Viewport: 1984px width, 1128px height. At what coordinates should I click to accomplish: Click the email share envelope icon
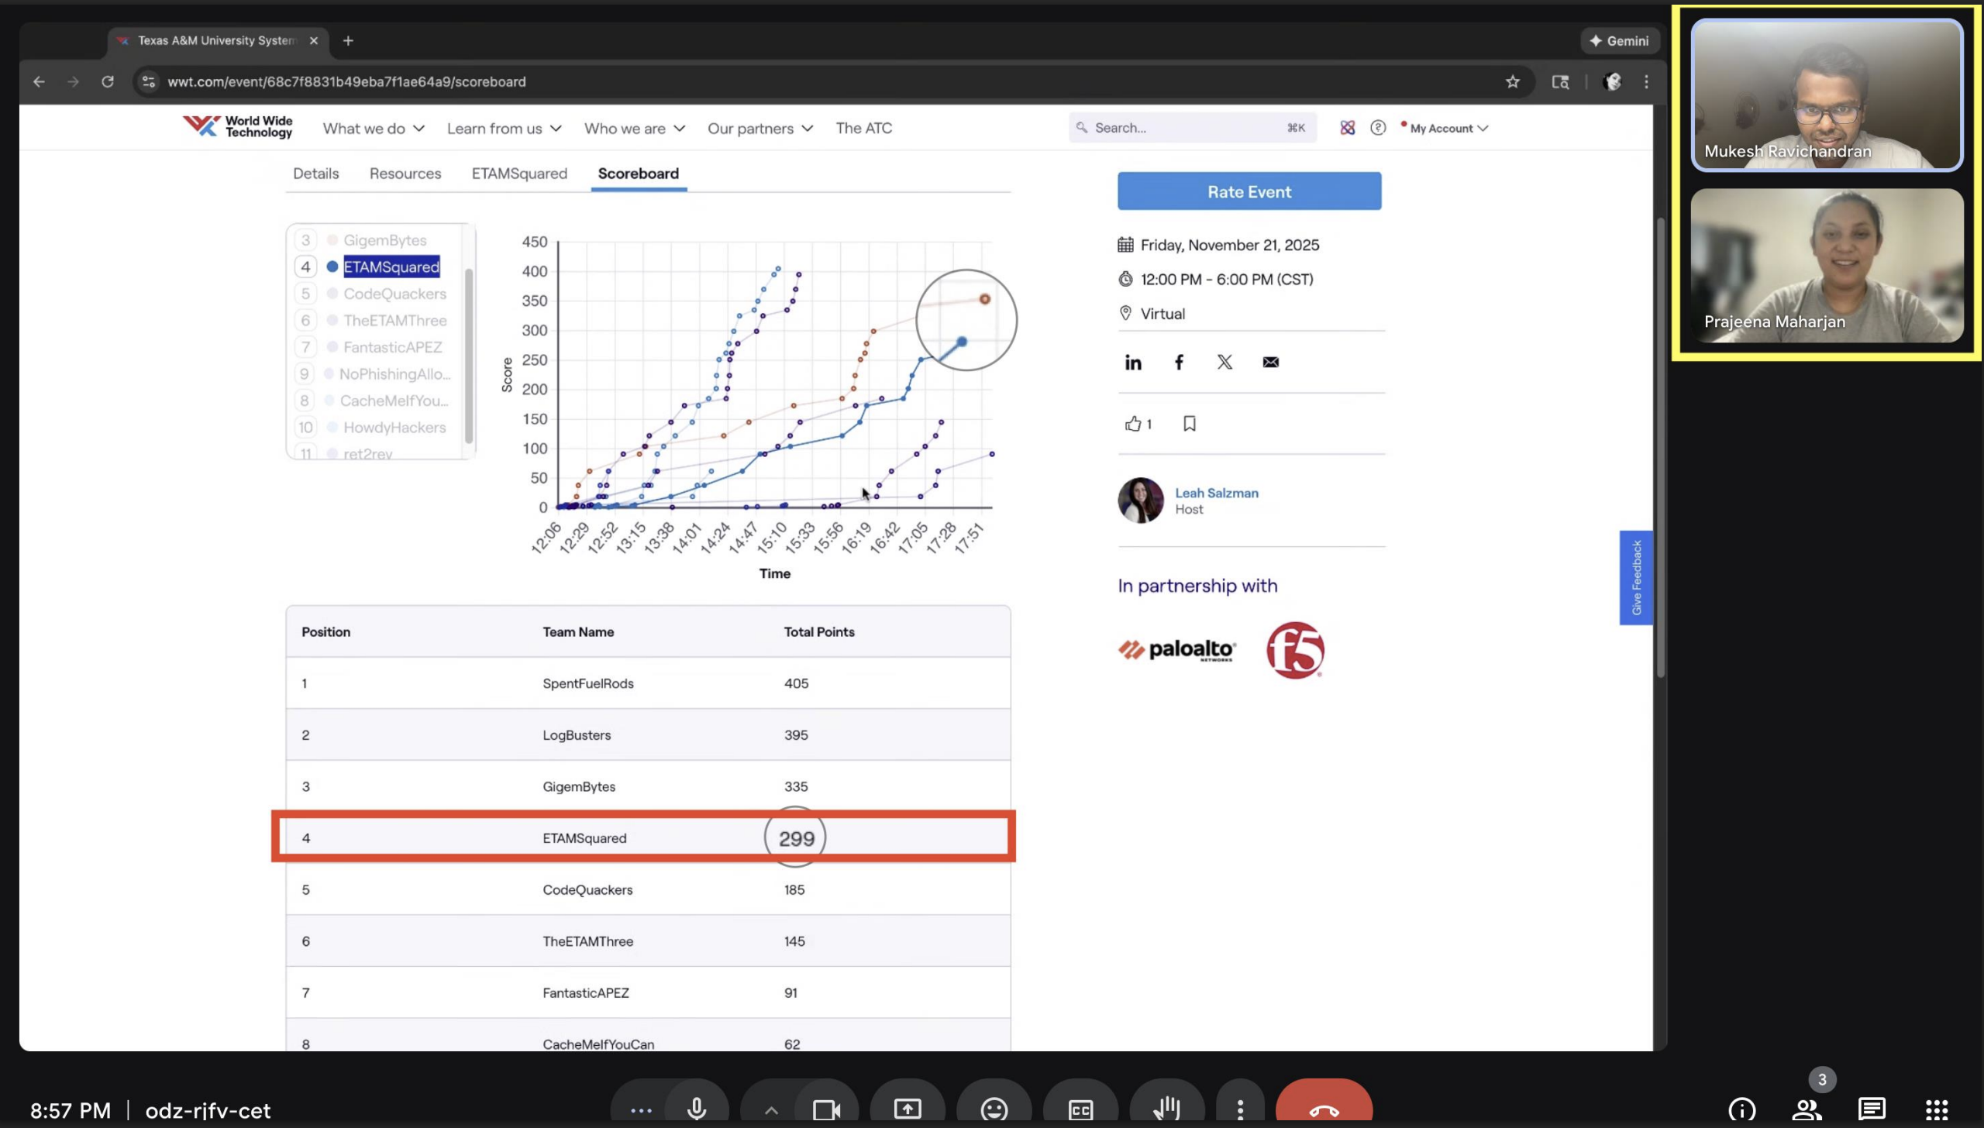click(x=1270, y=362)
